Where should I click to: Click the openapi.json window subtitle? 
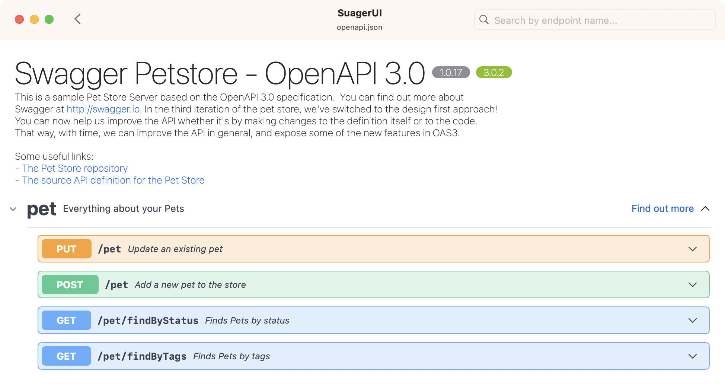(360, 27)
